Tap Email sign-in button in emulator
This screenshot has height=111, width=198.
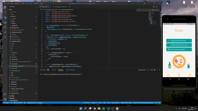point(179,49)
